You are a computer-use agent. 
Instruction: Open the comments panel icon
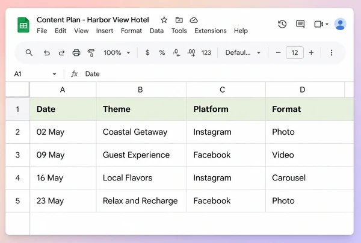tap(300, 24)
